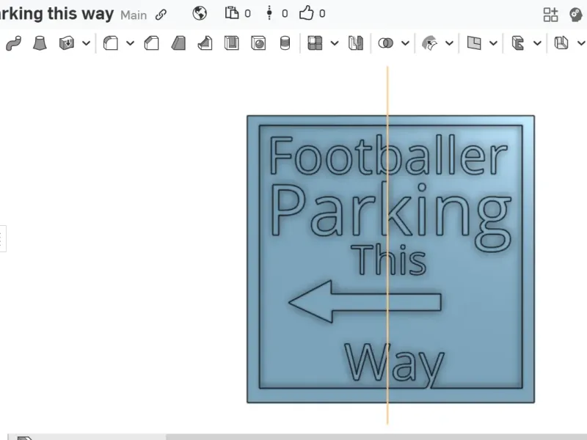Image resolution: width=587 pixels, height=440 pixels.
Task: Select the Boolean tool
Action: (386, 43)
